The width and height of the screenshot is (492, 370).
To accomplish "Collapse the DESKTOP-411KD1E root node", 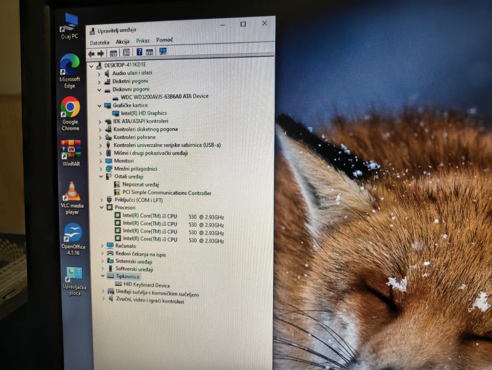I will pos(92,66).
